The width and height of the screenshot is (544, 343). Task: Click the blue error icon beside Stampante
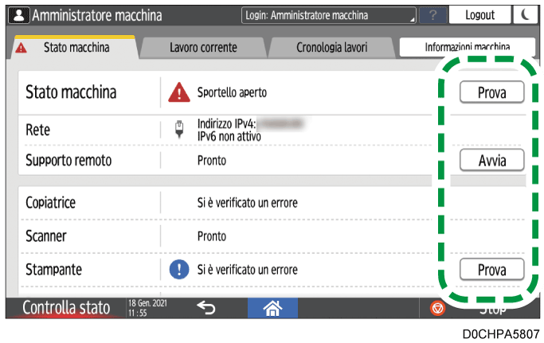coord(178,269)
